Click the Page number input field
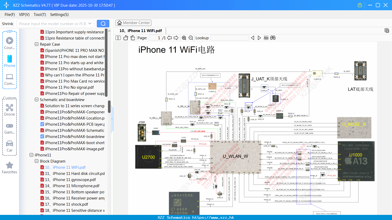392x220 pixels. (x=155, y=38)
